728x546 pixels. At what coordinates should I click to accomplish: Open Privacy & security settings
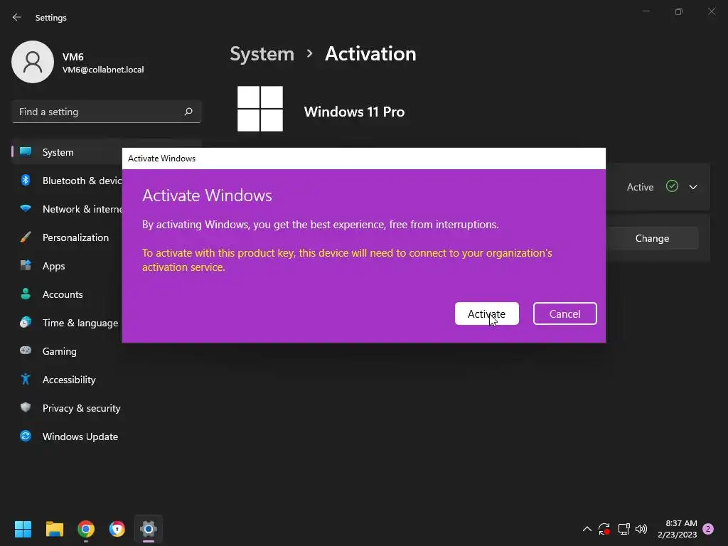107,408
